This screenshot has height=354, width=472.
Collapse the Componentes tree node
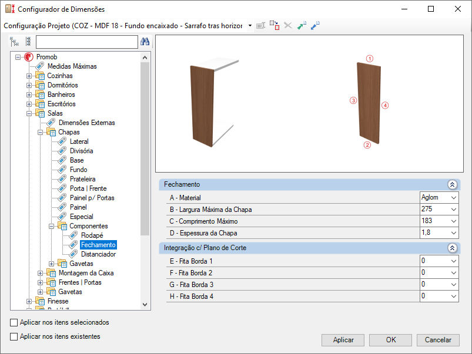52,226
